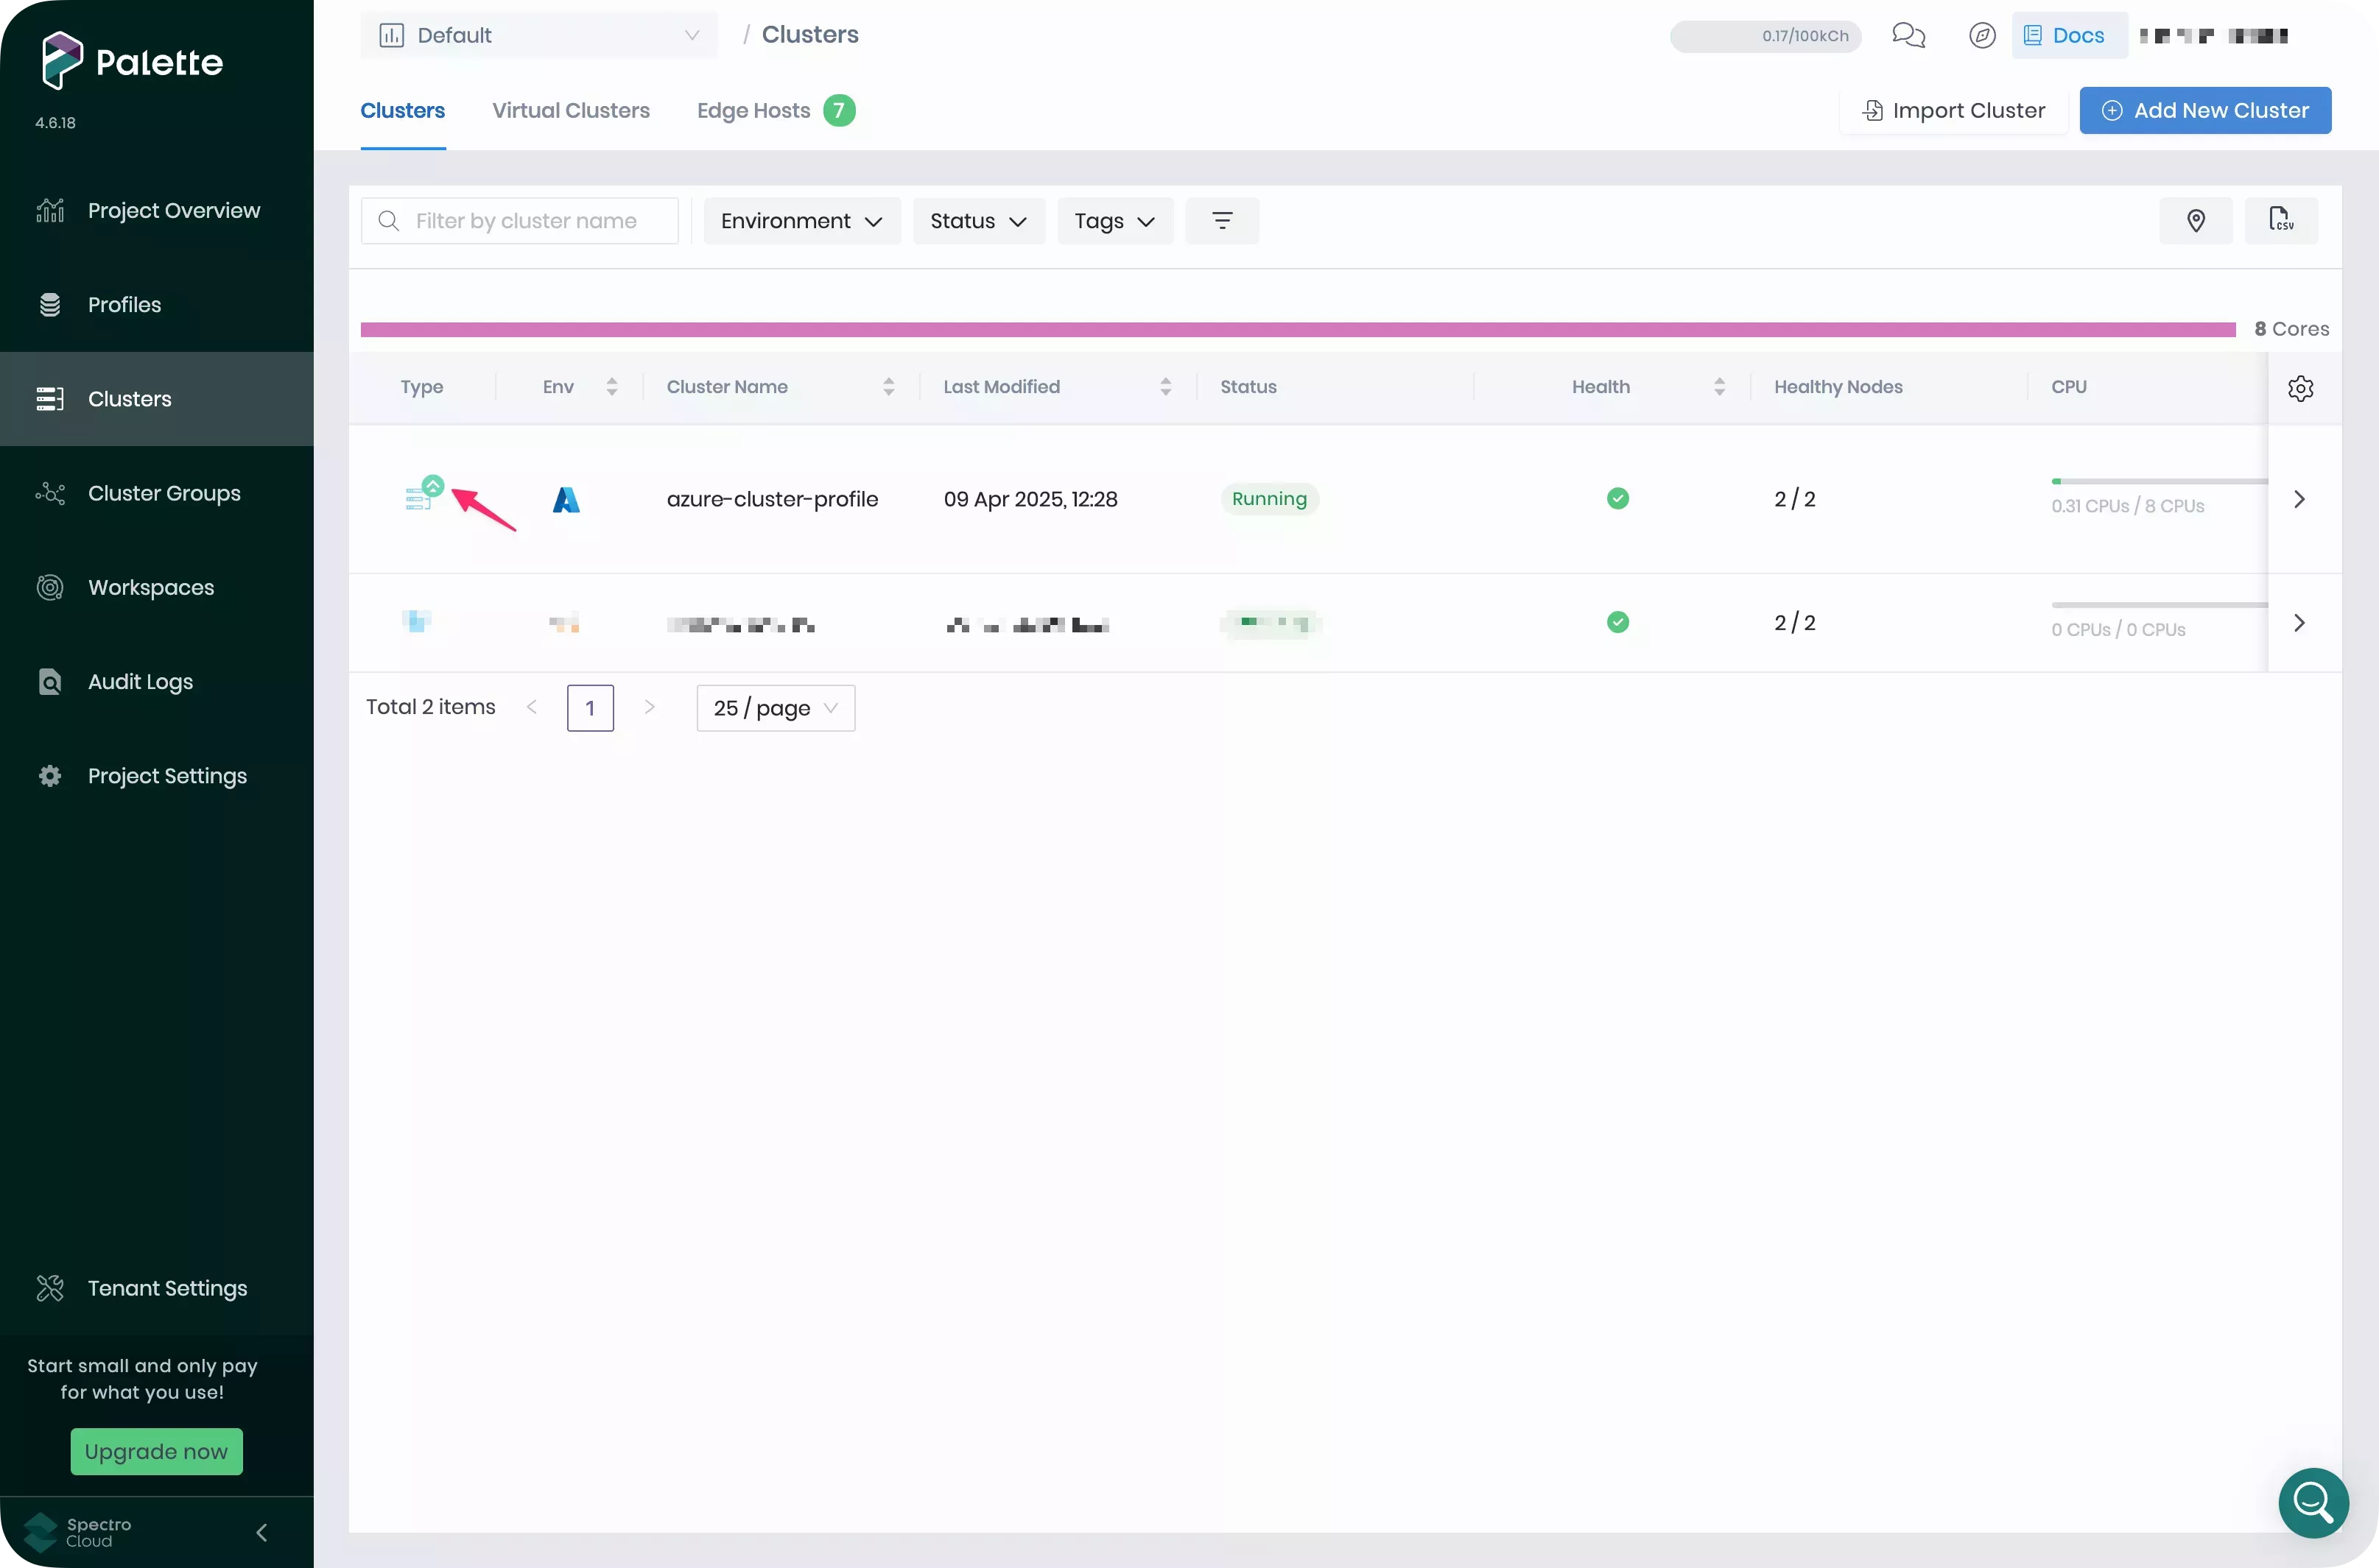Switch to the Virtual Clusters tab
2379x1568 pixels.
point(570,110)
